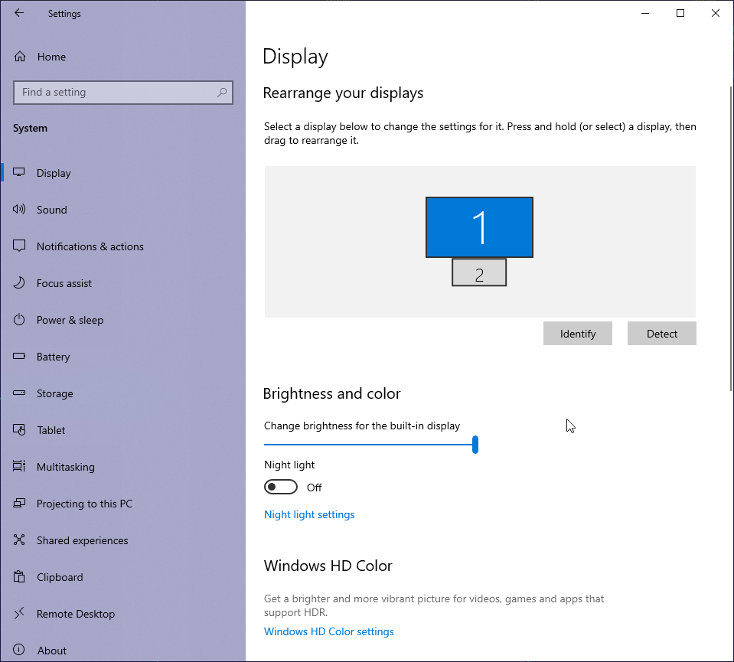This screenshot has width=734, height=662.
Task: Click the back arrow in Settings
Action: pos(18,13)
